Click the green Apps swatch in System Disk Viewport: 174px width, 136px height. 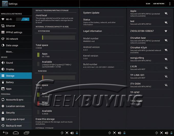click(x=38, y=55)
